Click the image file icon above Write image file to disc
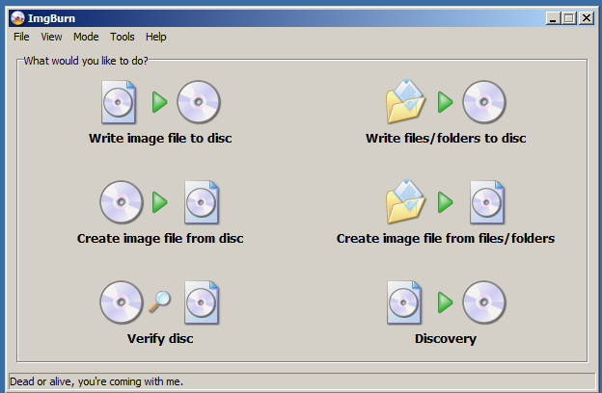 point(119,102)
